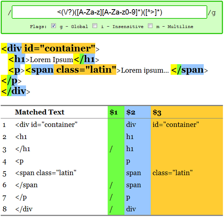Click 'Lorem ipsum...' in the test text
Screen dimensions: 224x217
pos(145,70)
